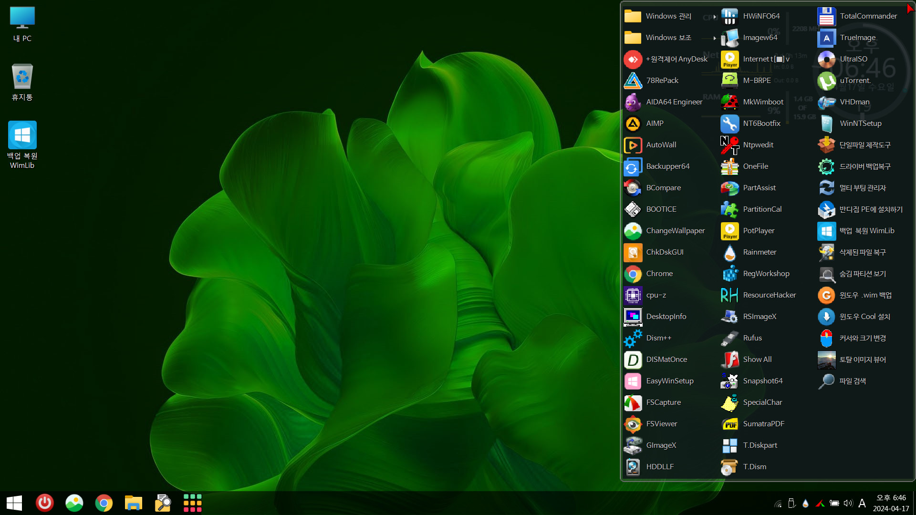Screen dimensions: 916x515
Task: Open 드라이버 백업복구 entry
Action: click(x=864, y=166)
